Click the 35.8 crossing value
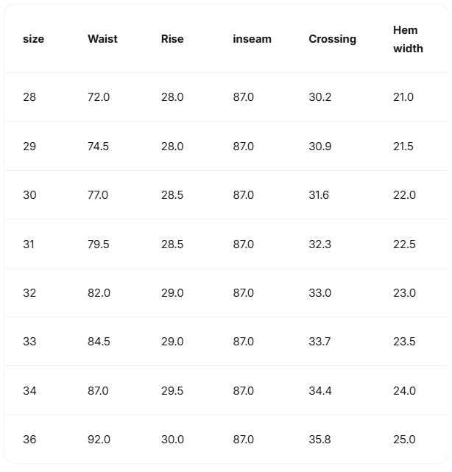Screen dimensions: 452x472 tap(319, 440)
